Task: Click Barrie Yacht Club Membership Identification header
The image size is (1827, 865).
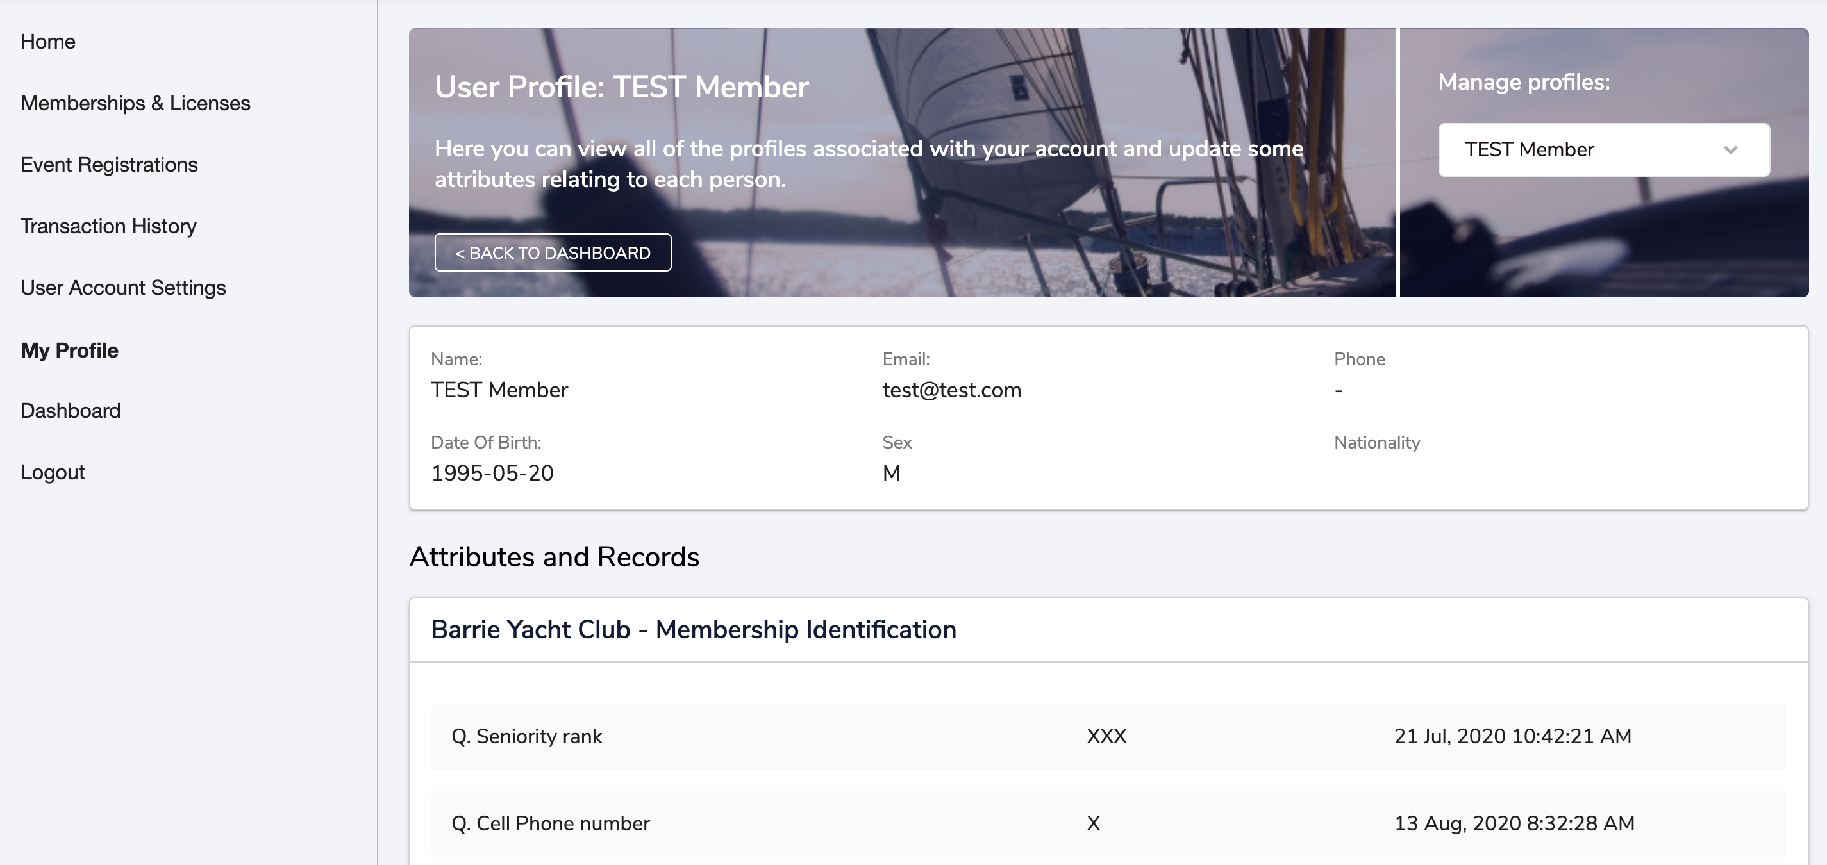Action: (693, 630)
